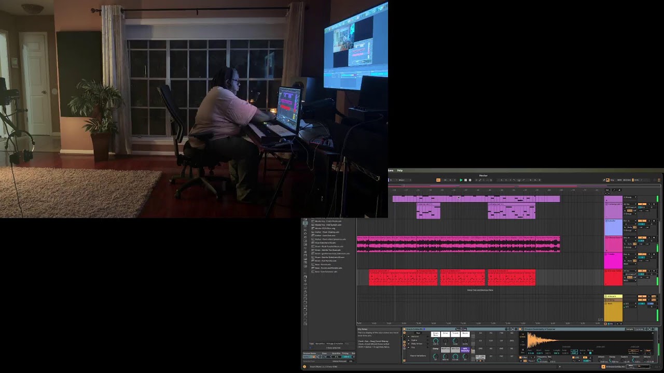Click the W width toggle below the mixer
This screenshot has height=373, width=664.
621,324
